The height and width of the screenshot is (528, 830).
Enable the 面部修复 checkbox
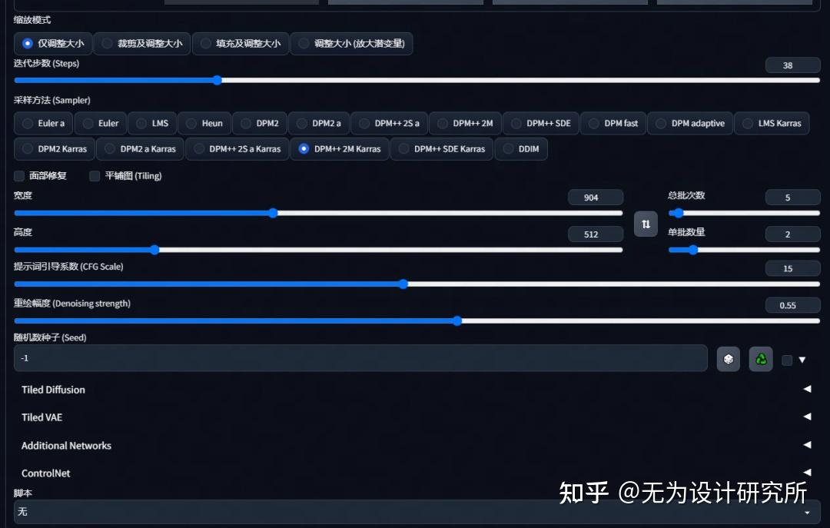18,175
